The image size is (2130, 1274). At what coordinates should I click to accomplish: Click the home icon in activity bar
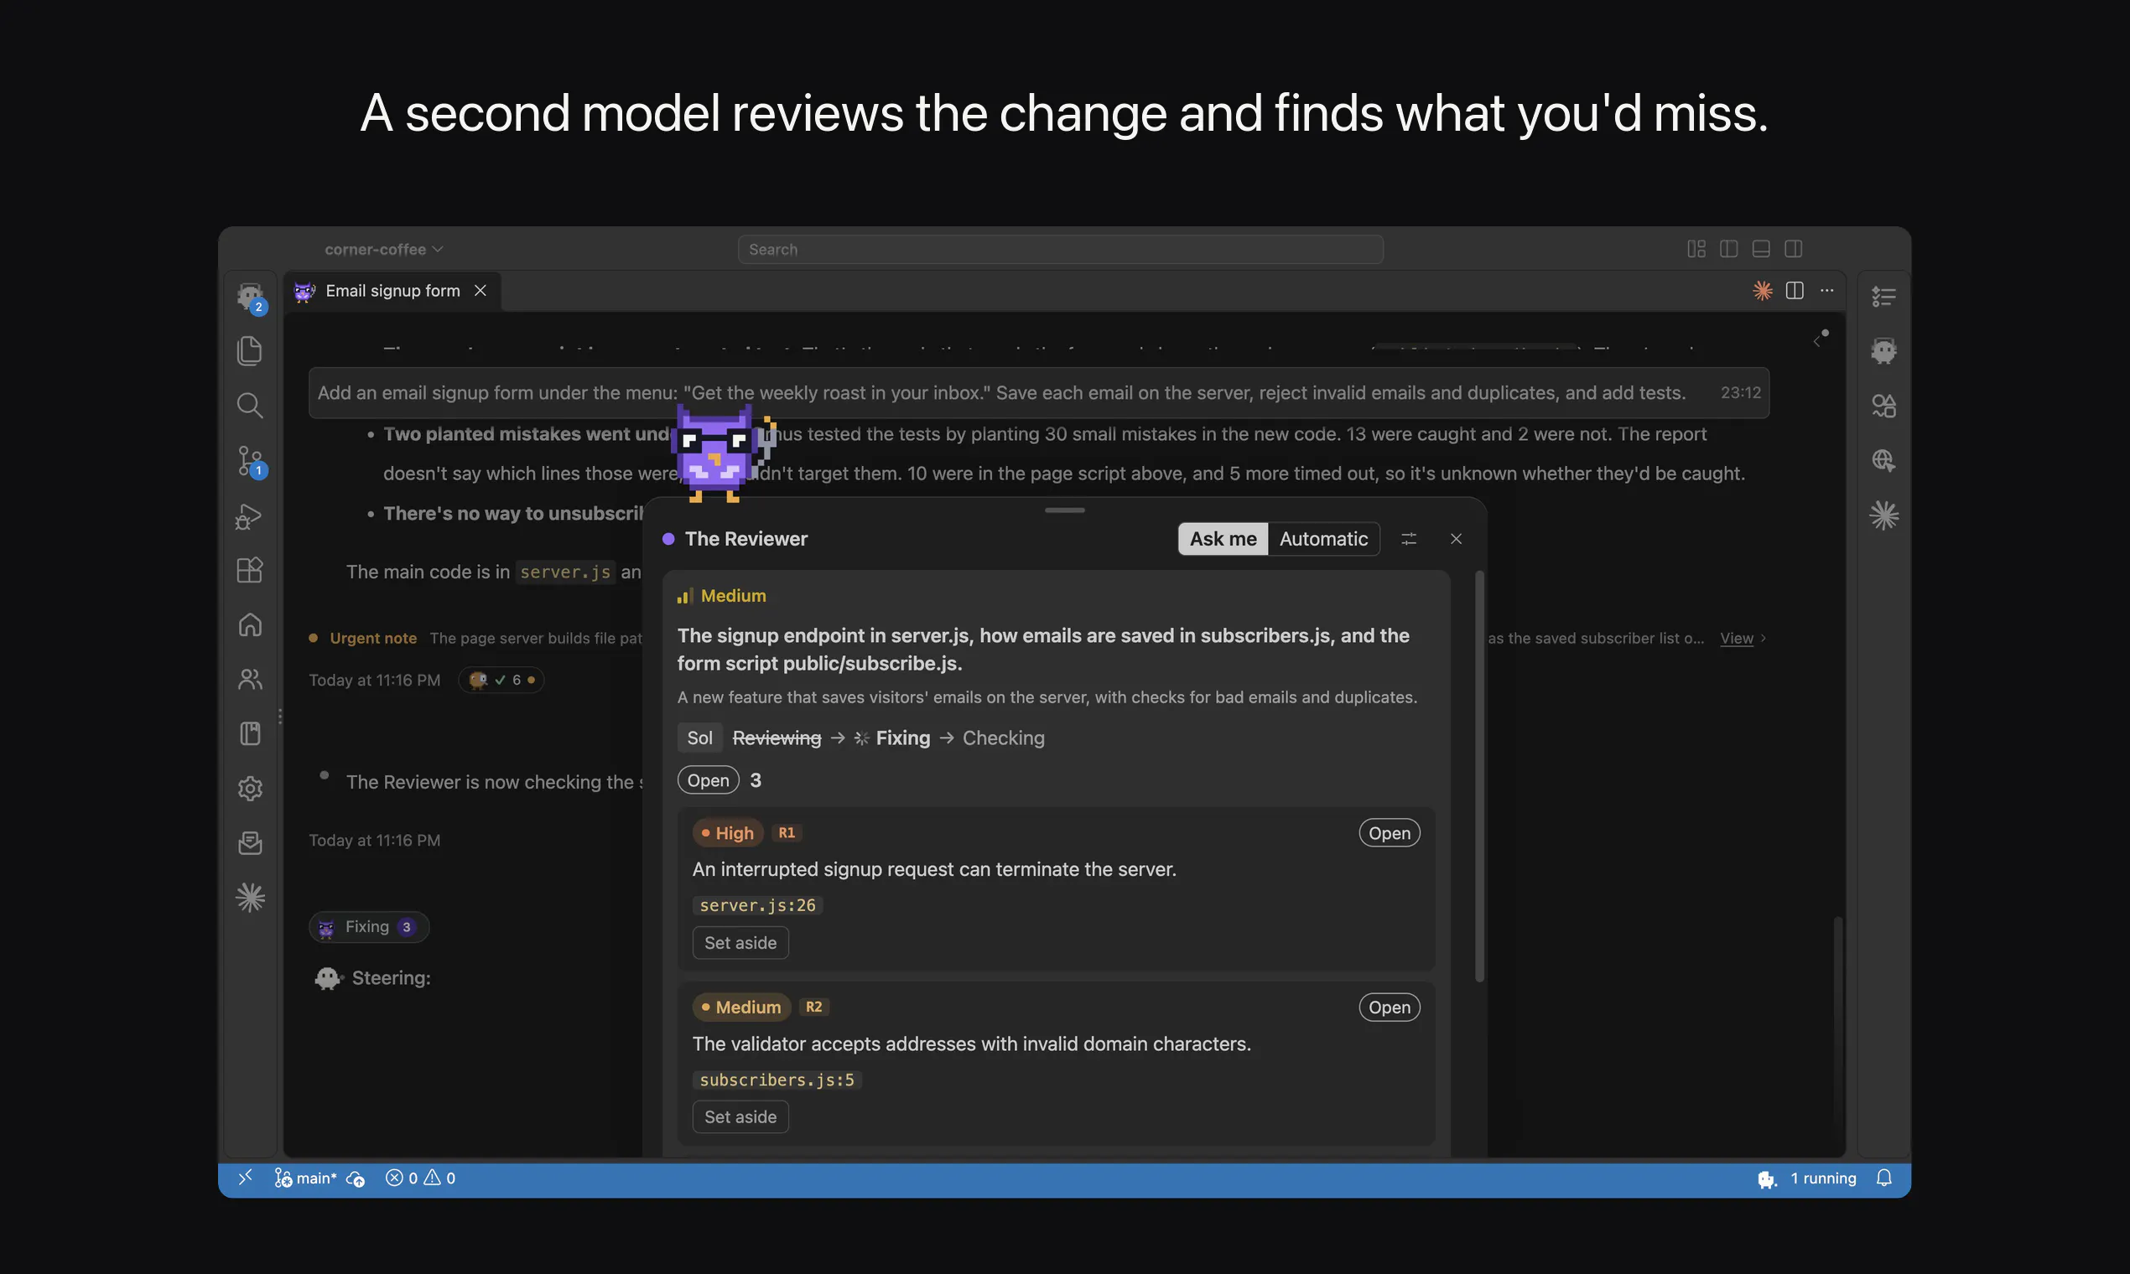pyautogui.click(x=250, y=624)
